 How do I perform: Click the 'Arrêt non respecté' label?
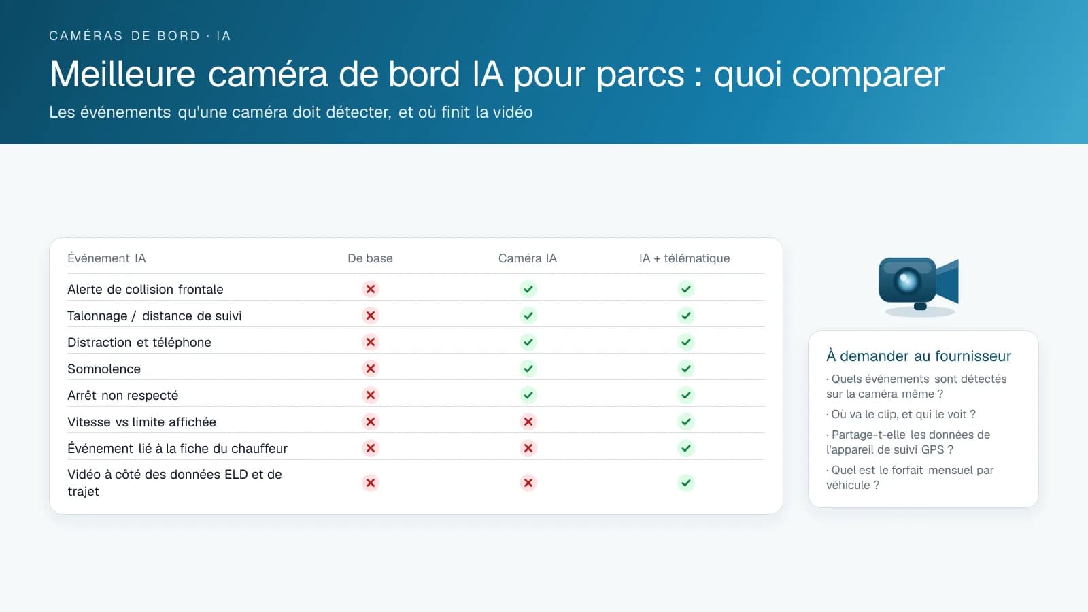pos(123,395)
